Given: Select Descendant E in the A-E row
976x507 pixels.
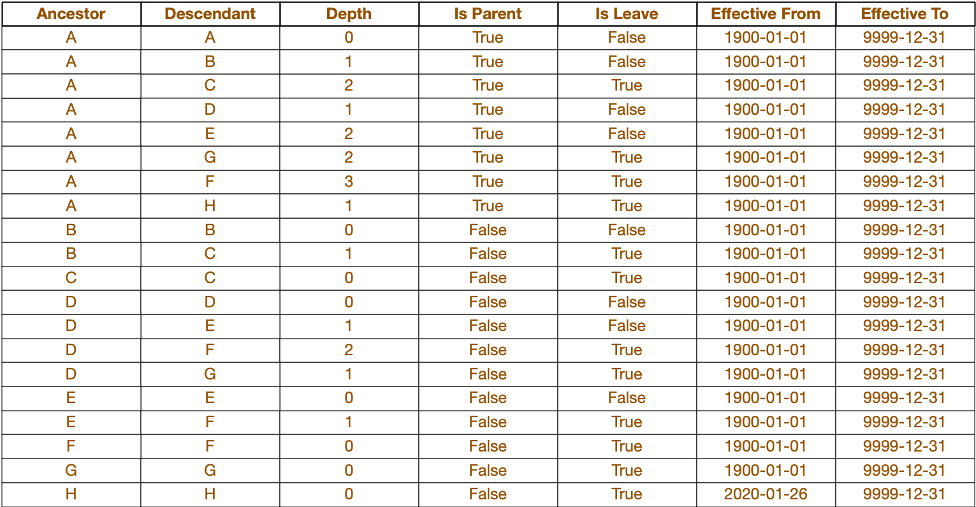Looking at the screenshot, I should coord(210,134).
